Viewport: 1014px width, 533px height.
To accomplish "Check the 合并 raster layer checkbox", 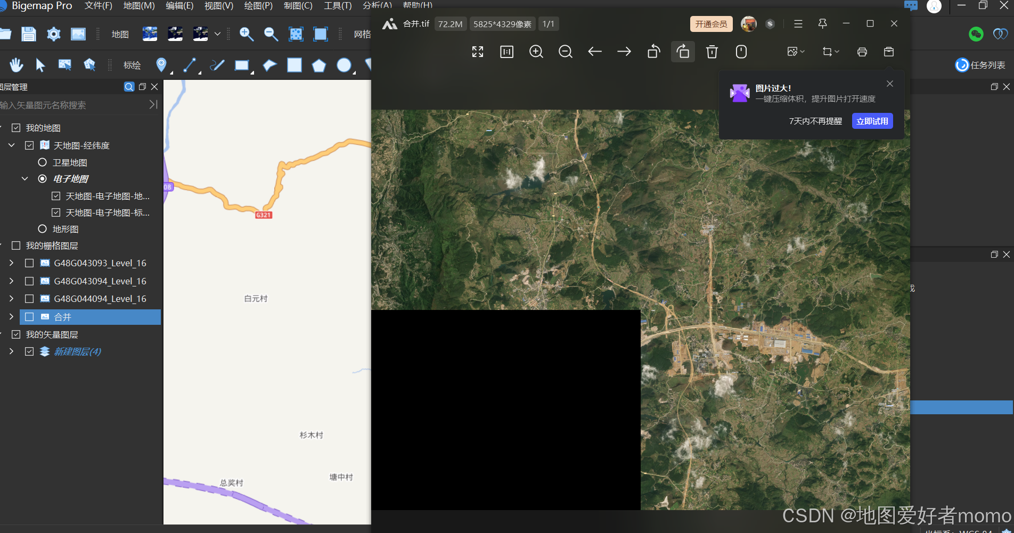I will pyautogui.click(x=29, y=316).
